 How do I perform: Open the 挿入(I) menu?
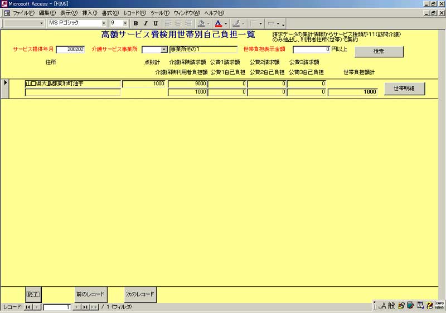click(90, 13)
